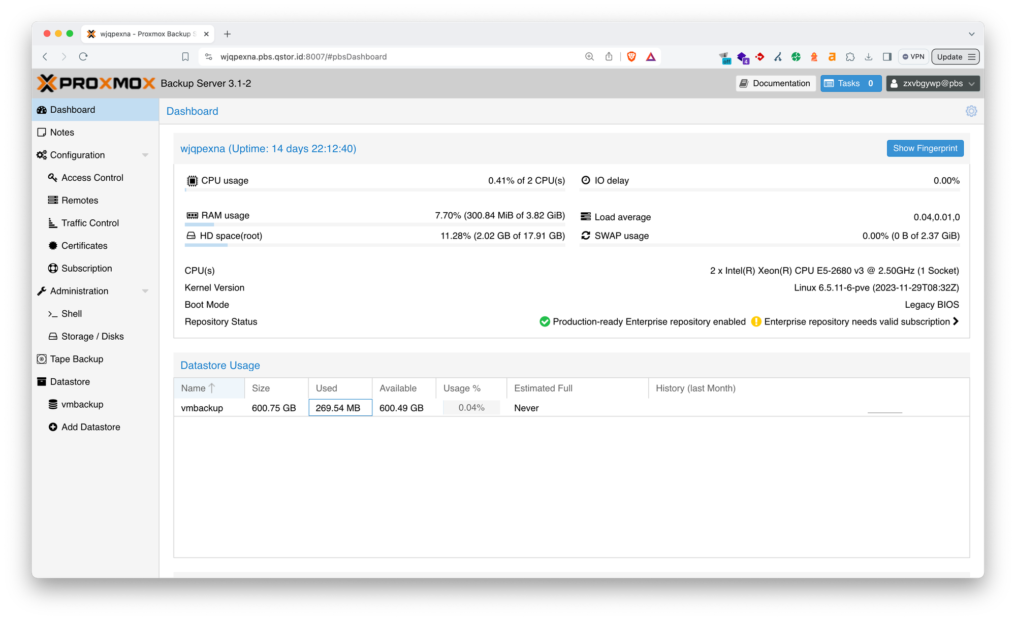
Task: Select the wjqpexna Proxmox browser tab
Action: (147, 34)
